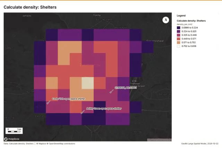
Task: Click the legend title Calculate density: Shelters
Action: (x=191, y=21)
